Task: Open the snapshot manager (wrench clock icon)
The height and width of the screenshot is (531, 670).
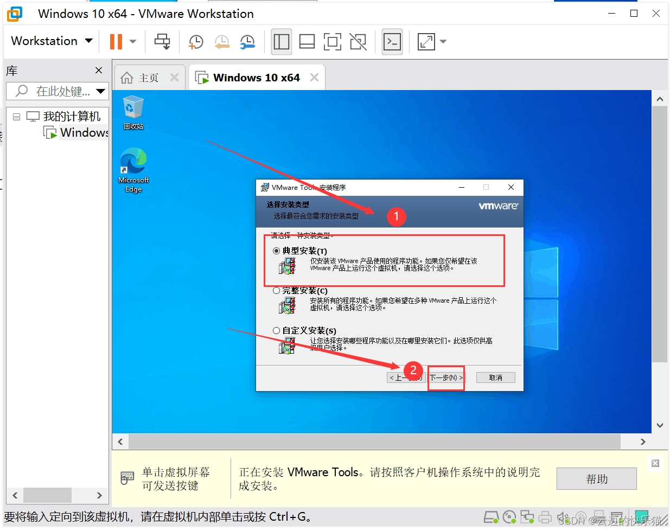Action: [247, 42]
